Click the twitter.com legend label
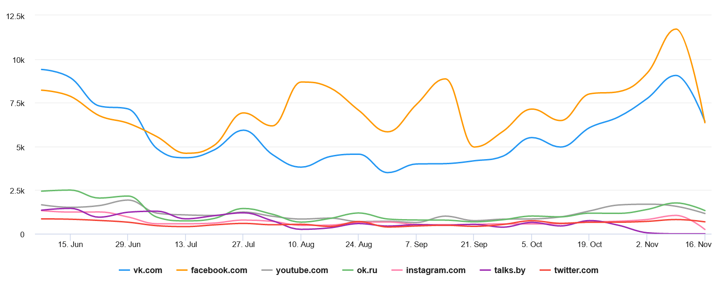The image size is (719, 281). [576, 270]
